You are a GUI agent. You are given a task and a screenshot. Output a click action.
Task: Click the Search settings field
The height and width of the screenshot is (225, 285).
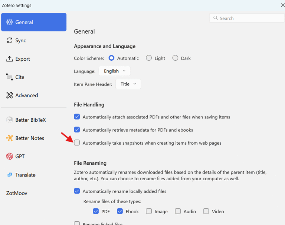tap(247, 18)
